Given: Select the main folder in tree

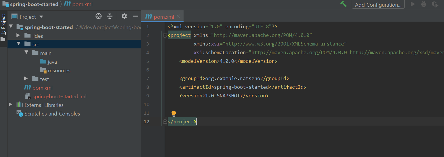Looking at the screenshot, I should (x=46, y=53).
